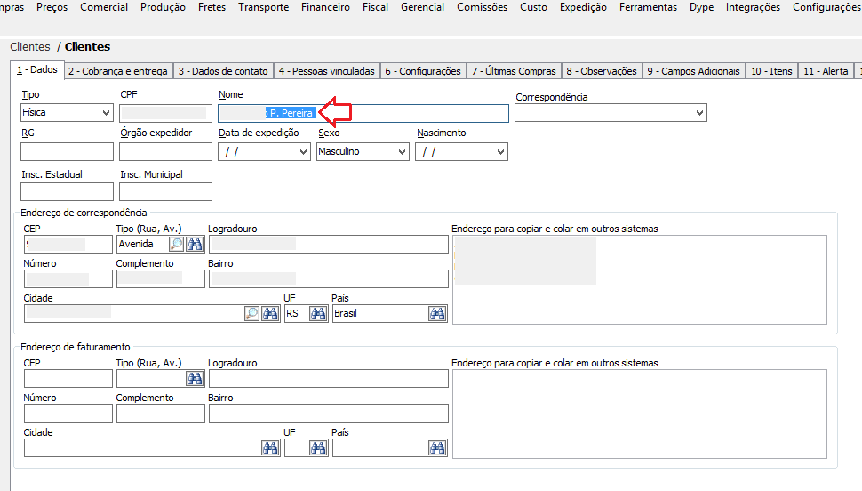The height and width of the screenshot is (491, 862).
Task: Click the correspondence CEP field
Action: click(x=68, y=244)
